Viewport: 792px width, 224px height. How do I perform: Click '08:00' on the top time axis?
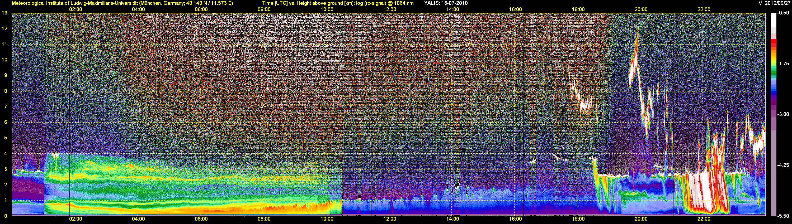[x=264, y=9]
